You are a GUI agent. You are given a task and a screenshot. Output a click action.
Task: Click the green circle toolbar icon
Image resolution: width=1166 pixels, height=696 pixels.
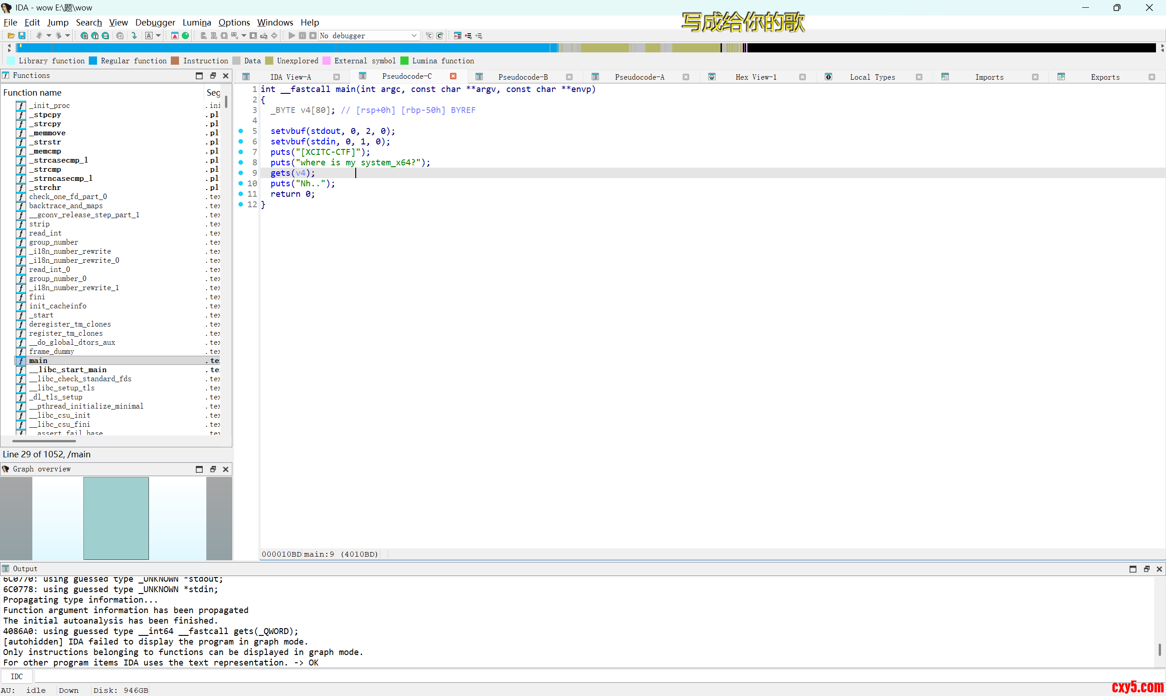(x=186, y=36)
